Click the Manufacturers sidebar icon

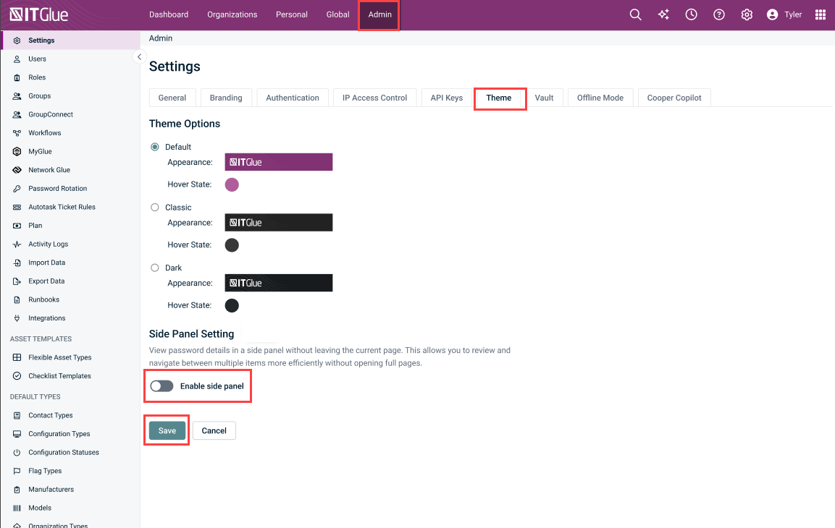pos(17,490)
